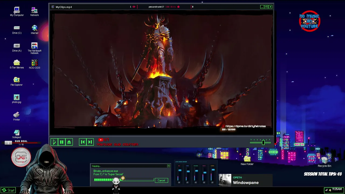Click the YouTube logo in the player bar
The height and width of the screenshot is (194, 345).
[101, 140]
